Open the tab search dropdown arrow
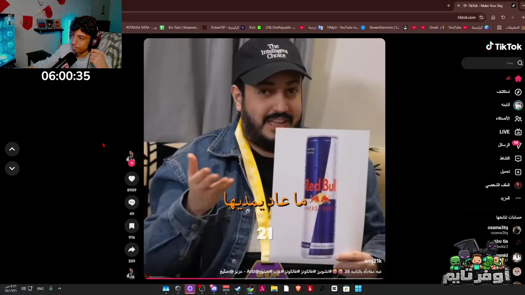This screenshot has width=525, height=295. pyautogui.click(x=523, y=6)
